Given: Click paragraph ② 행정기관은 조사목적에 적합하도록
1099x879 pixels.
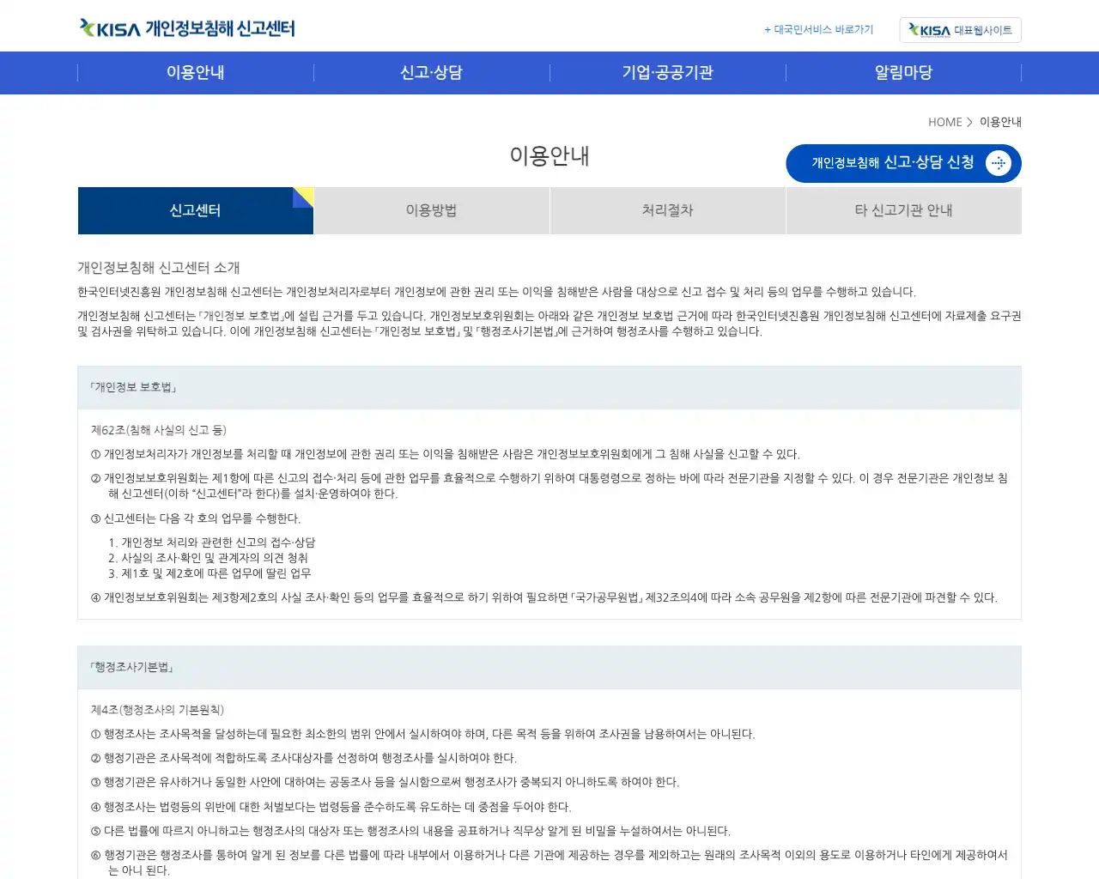Looking at the screenshot, I should [x=304, y=758].
